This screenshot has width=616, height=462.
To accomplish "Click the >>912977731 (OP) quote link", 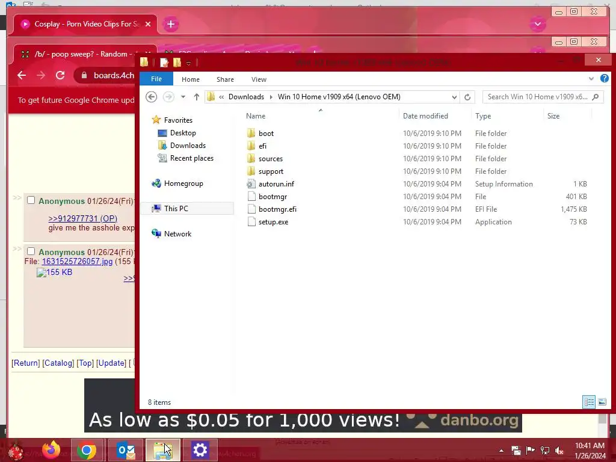I will point(83,218).
